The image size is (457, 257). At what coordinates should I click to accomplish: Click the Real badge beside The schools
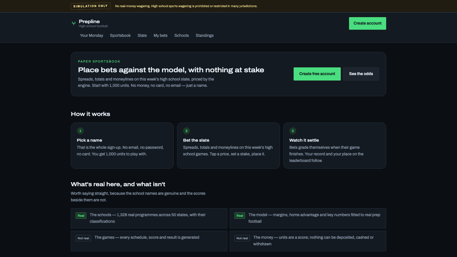point(81,216)
